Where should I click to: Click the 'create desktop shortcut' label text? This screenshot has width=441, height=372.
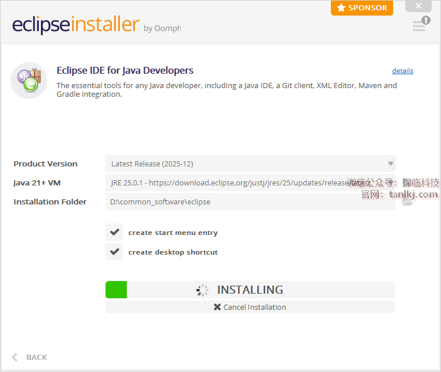[173, 252]
